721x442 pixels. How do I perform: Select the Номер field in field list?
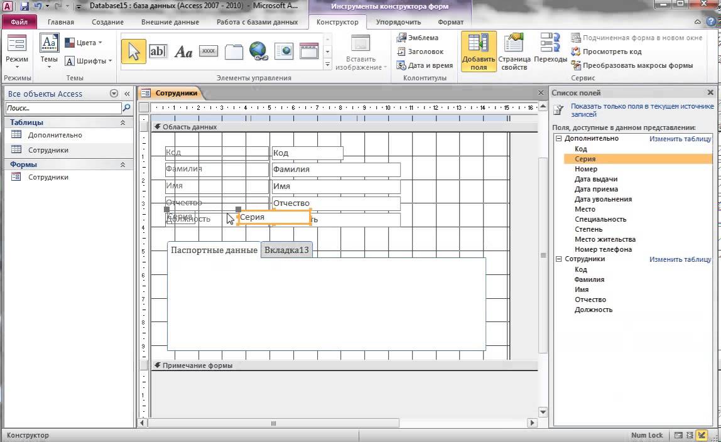tap(586, 169)
